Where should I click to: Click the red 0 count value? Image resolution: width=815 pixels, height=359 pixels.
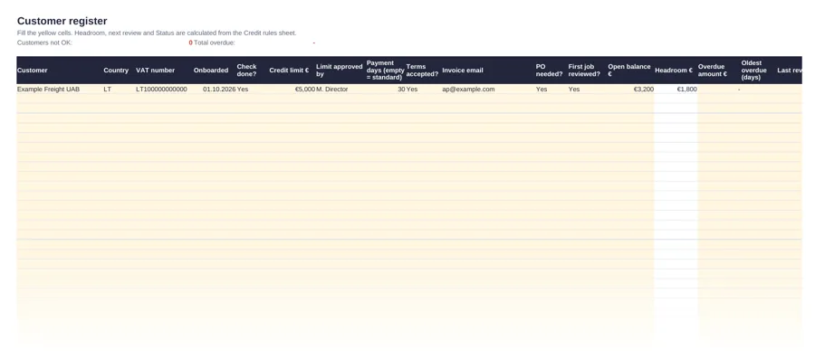tap(191, 43)
